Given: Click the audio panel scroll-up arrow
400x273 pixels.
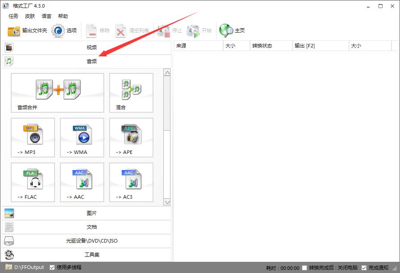Looking at the screenshot, I should (167, 73).
